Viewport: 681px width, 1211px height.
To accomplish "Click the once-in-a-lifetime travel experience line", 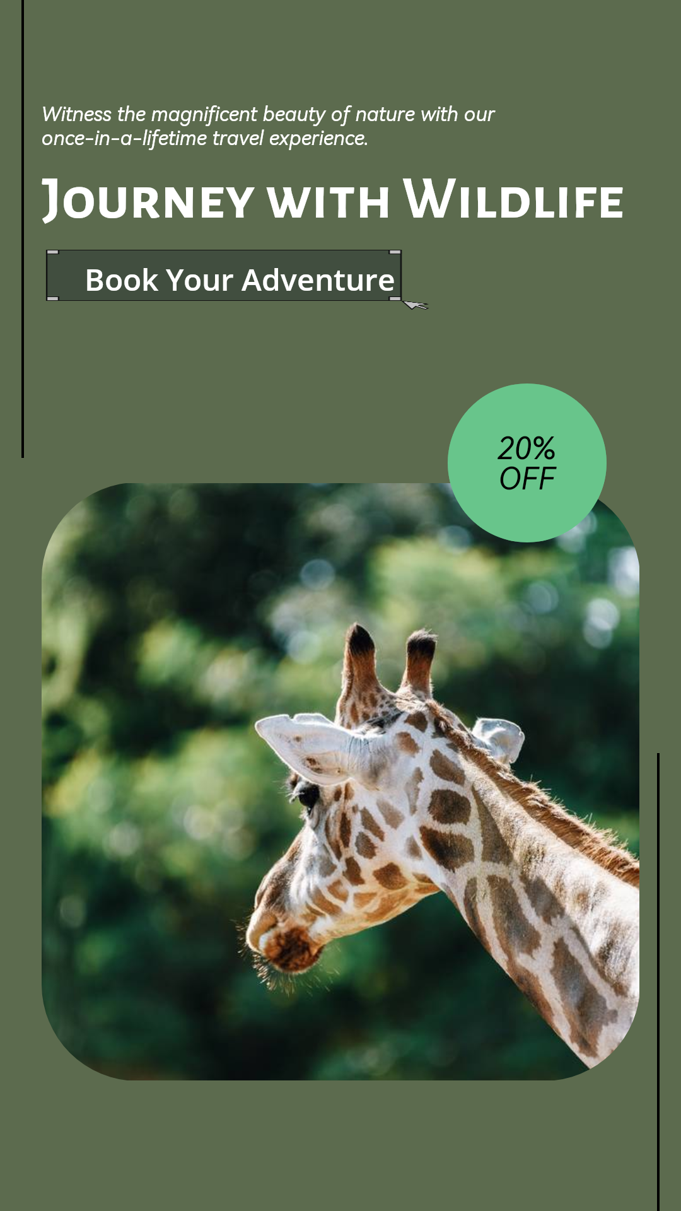I will click(205, 138).
